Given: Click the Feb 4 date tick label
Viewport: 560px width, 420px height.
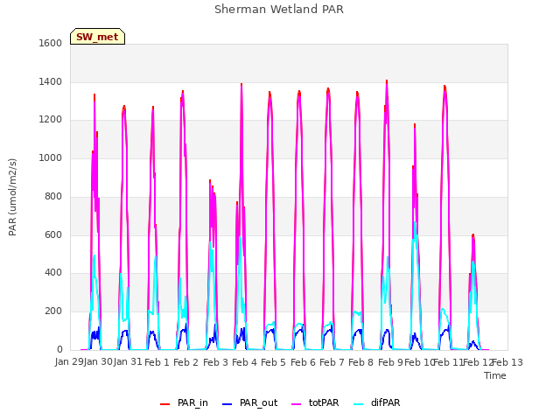Looking at the screenshot, I should [x=245, y=362].
